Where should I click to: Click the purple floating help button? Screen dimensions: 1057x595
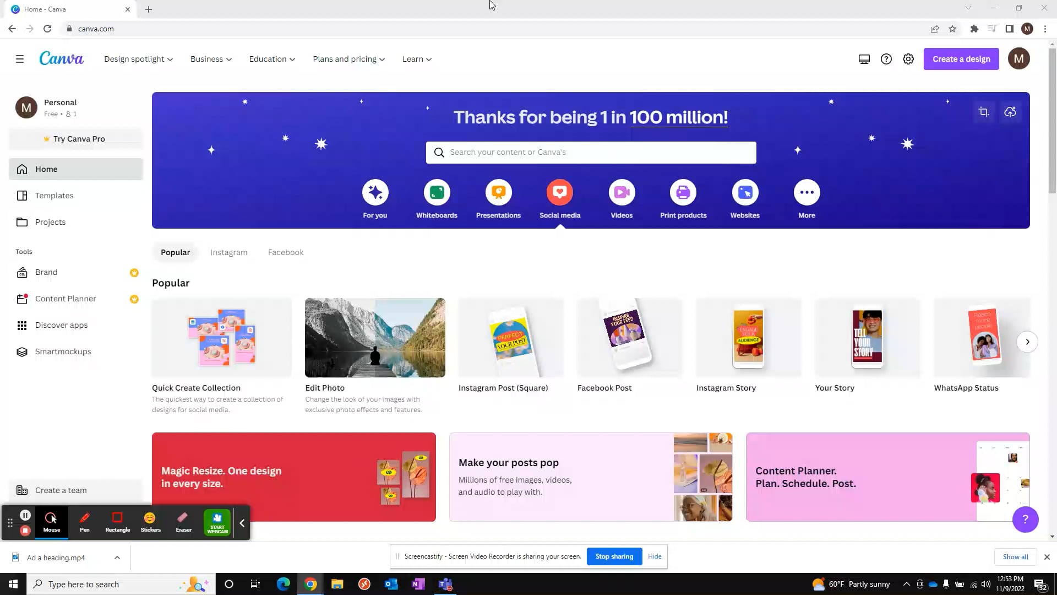1025,519
